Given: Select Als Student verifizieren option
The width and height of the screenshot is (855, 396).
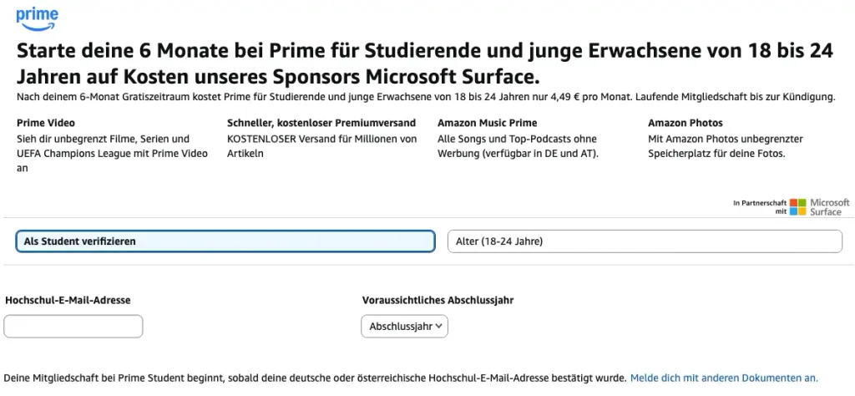Looking at the screenshot, I should click(225, 241).
